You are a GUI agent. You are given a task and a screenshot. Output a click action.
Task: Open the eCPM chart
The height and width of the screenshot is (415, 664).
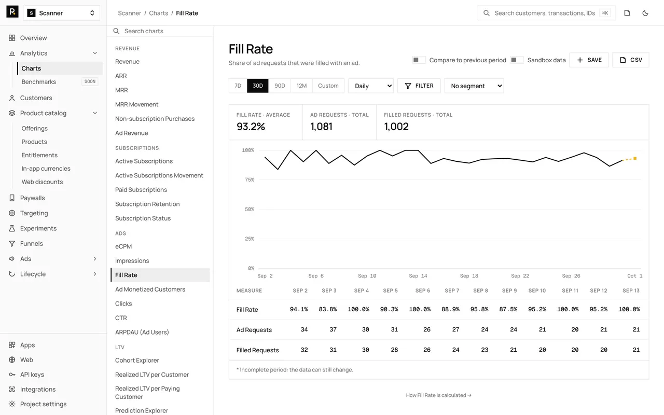[123, 246]
